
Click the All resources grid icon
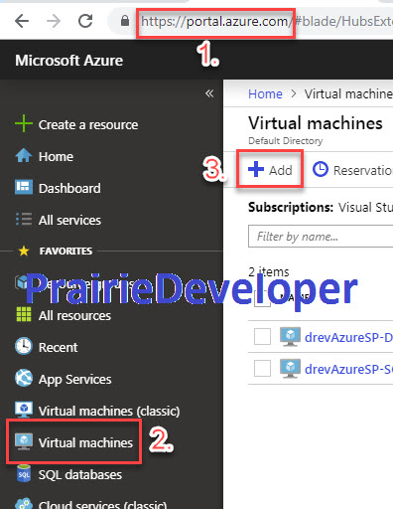(24, 314)
